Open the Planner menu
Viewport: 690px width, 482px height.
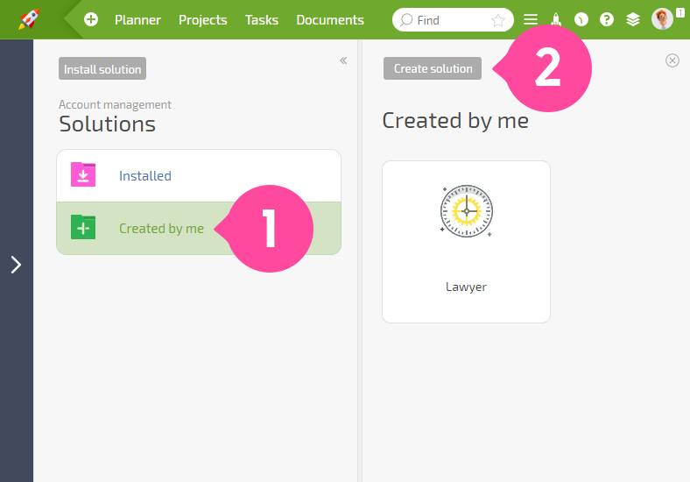tap(137, 20)
